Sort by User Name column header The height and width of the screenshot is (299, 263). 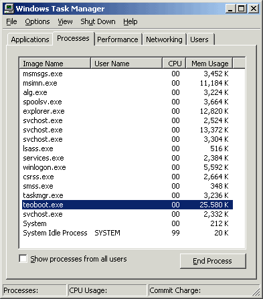coord(126,64)
